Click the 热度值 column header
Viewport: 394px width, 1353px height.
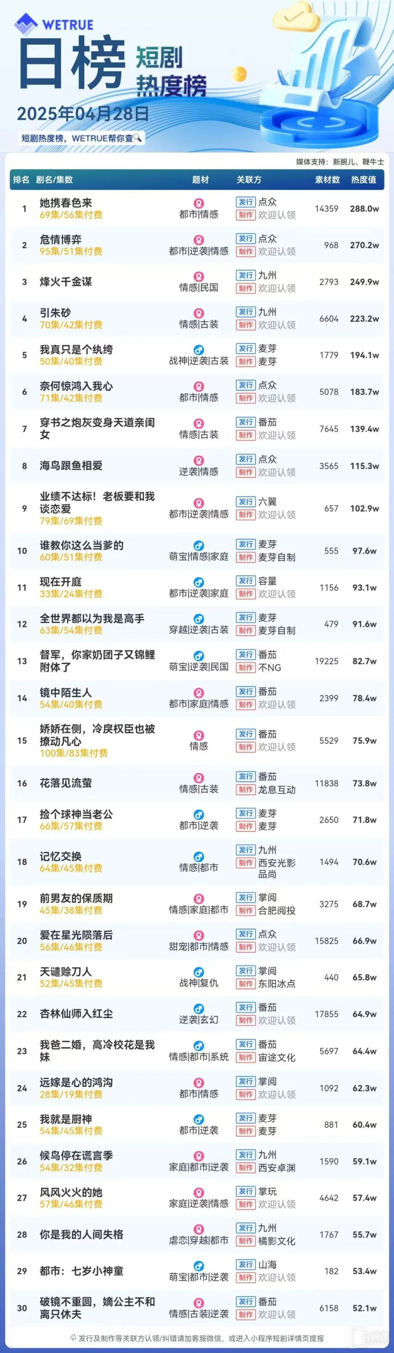point(364,180)
